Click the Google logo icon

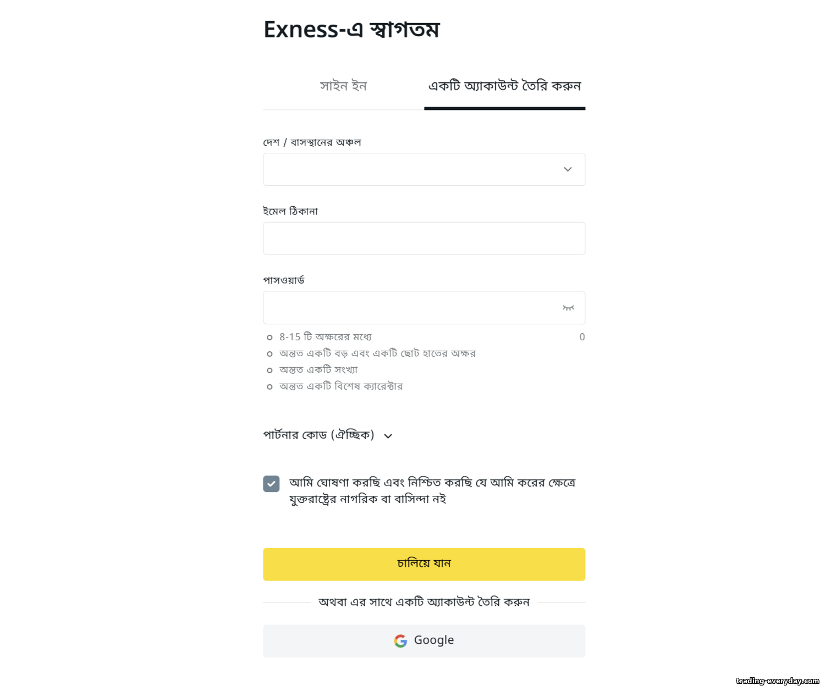(x=400, y=641)
